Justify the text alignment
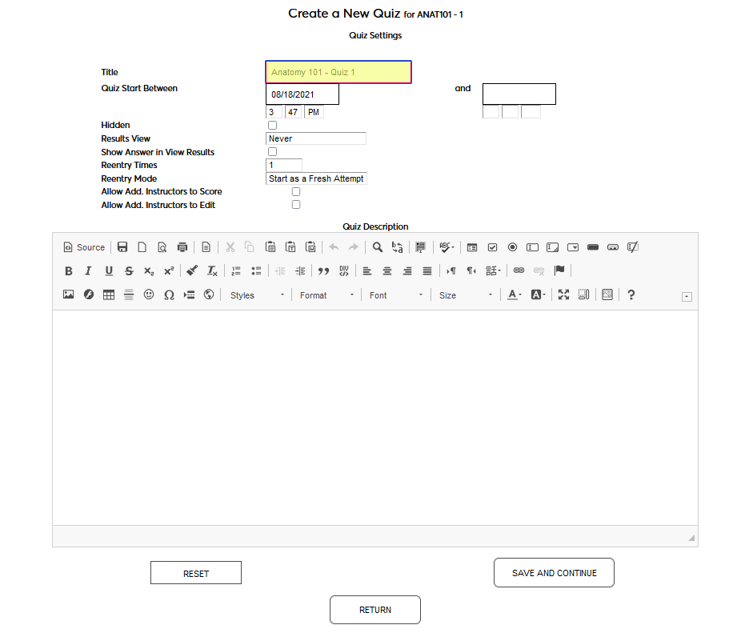This screenshot has height=633, width=749. [427, 271]
